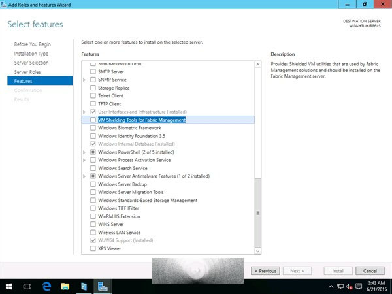Screen dimensions: 392x294
Task: Go to the Before You Begin step
Action: click(x=33, y=44)
